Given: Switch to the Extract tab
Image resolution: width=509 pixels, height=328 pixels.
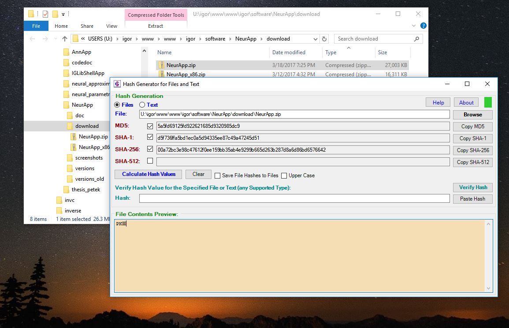Looking at the screenshot, I should point(156,26).
